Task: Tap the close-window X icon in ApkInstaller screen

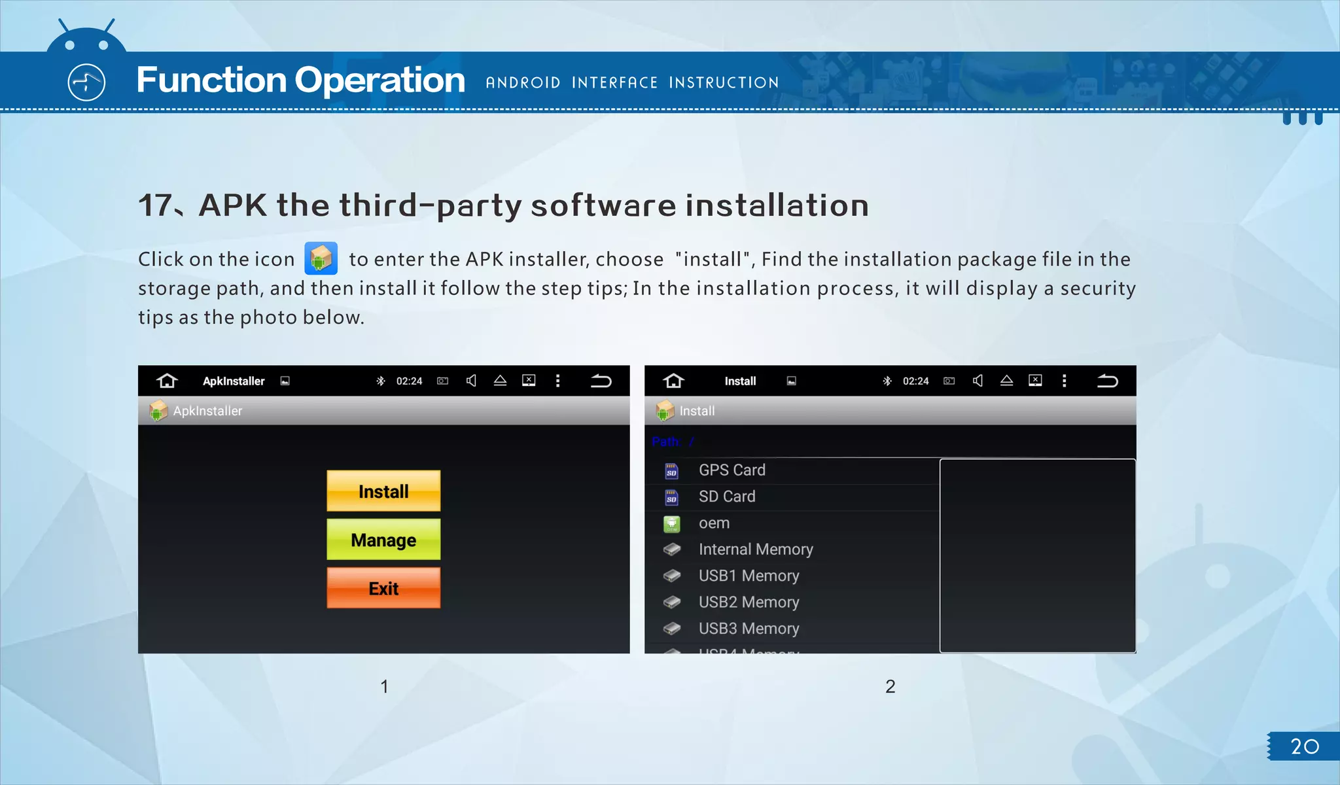Action: (x=529, y=381)
